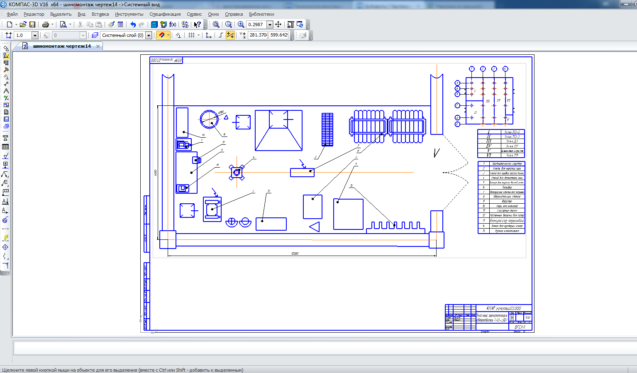
Task: Toggle rounding with the step-line icon
Action: [221, 35]
